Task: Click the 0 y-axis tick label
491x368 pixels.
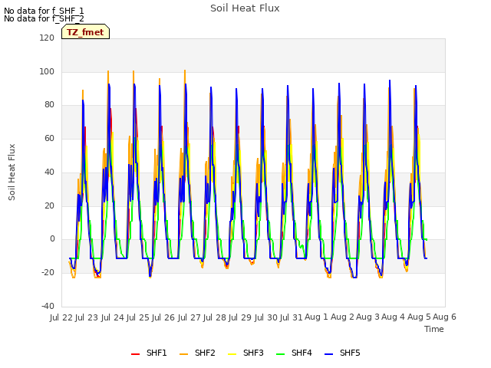Action: [52, 239]
